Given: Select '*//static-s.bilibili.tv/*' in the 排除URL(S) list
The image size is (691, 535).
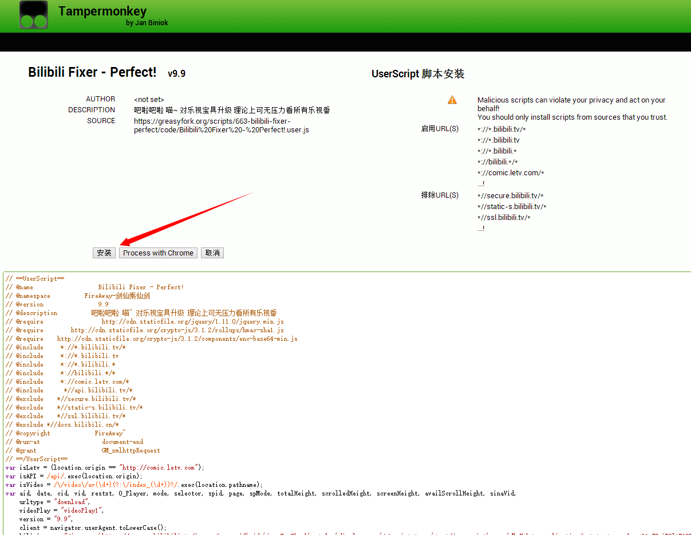Looking at the screenshot, I should pos(512,207).
